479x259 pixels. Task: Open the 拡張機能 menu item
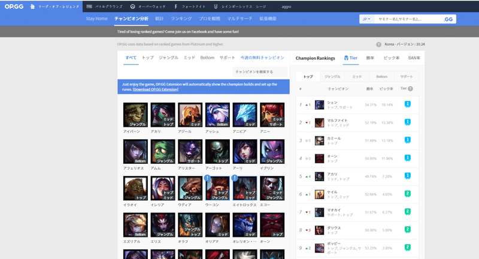tap(268, 19)
